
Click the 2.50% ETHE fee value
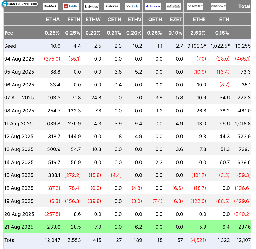click(x=198, y=33)
